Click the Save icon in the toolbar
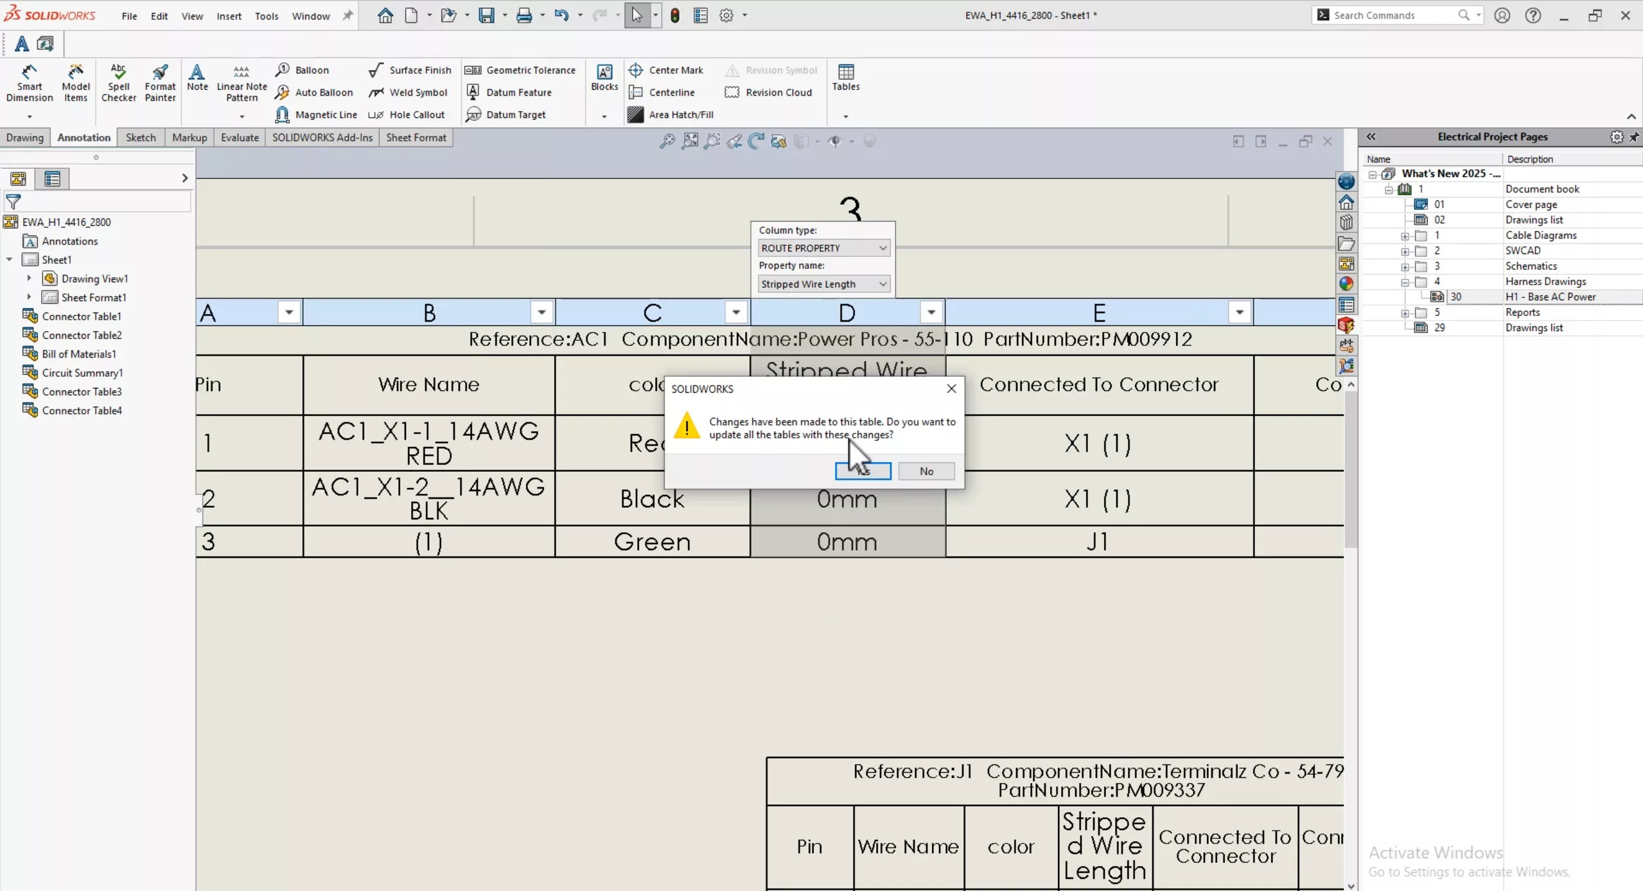This screenshot has height=891, width=1643. pos(487,15)
